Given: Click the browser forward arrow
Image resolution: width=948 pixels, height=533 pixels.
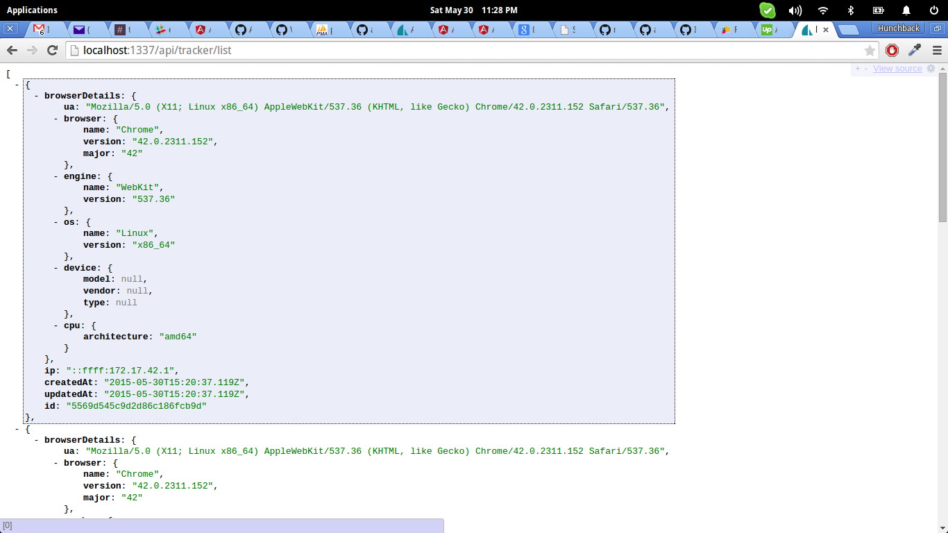Looking at the screenshot, I should pyautogui.click(x=32, y=50).
